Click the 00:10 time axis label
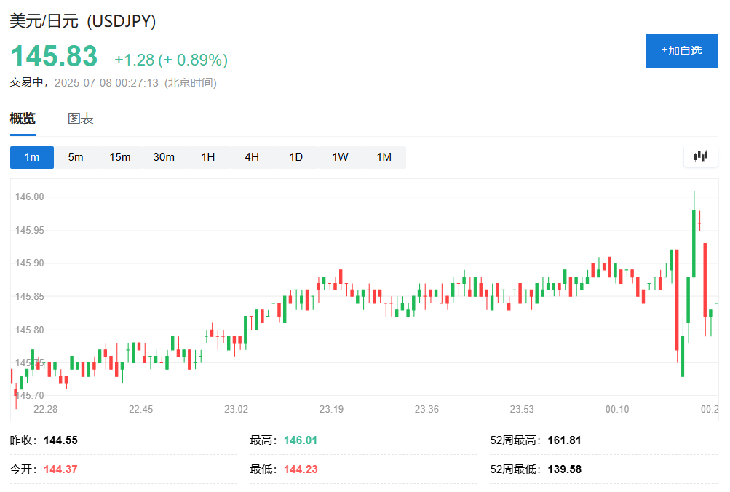730x492 pixels. pyautogui.click(x=617, y=409)
